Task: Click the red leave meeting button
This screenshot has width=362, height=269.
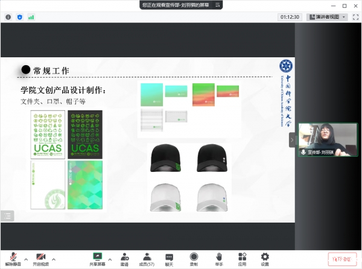Action: tap(341, 258)
